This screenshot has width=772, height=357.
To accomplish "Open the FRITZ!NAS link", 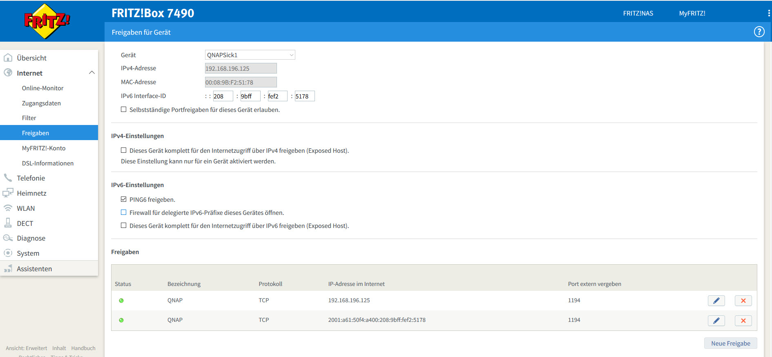I will point(638,13).
